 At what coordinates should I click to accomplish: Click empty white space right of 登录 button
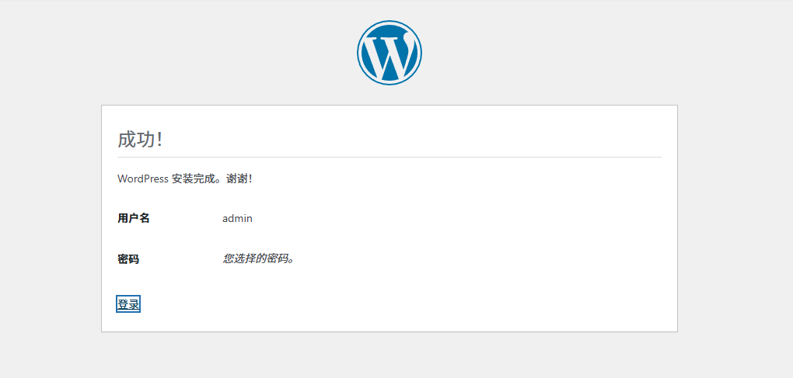389,304
